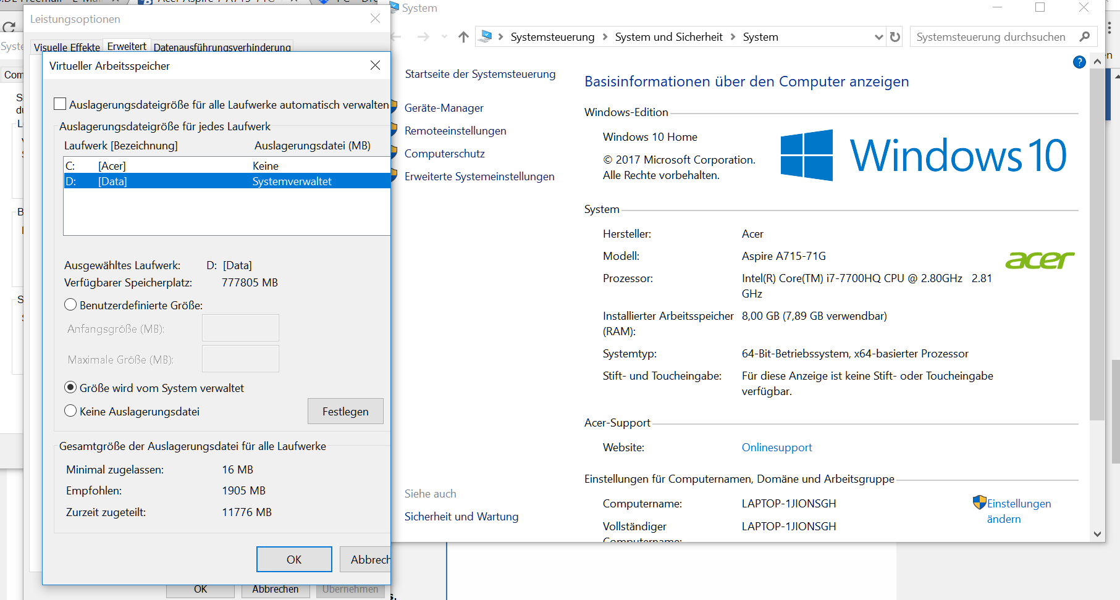Click Abbrechen in Virtueller Arbeitsspeicher dialog
1120x600 pixels.
click(366, 559)
